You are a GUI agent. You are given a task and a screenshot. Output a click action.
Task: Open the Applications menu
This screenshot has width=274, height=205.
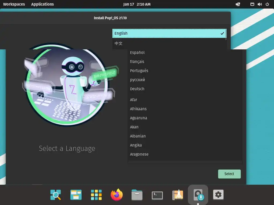[x=43, y=4]
